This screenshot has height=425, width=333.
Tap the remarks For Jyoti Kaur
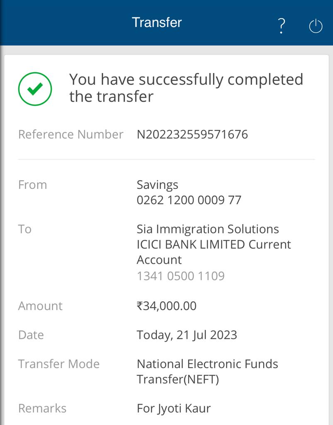tap(174, 409)
